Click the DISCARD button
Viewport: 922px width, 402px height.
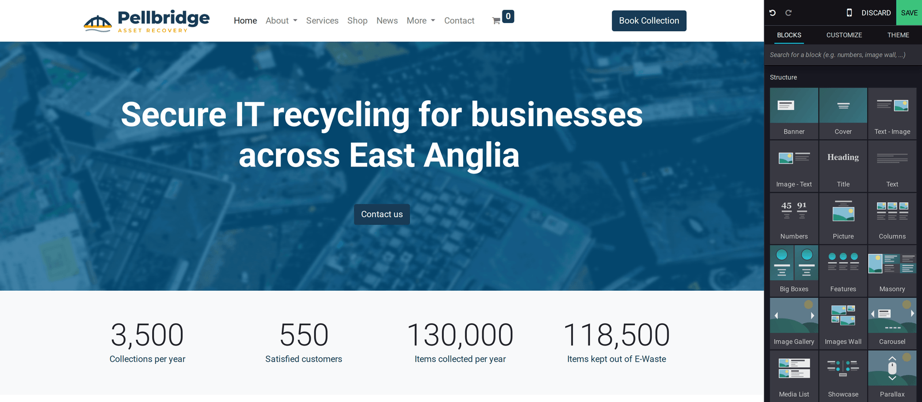[x=876, y=13]
